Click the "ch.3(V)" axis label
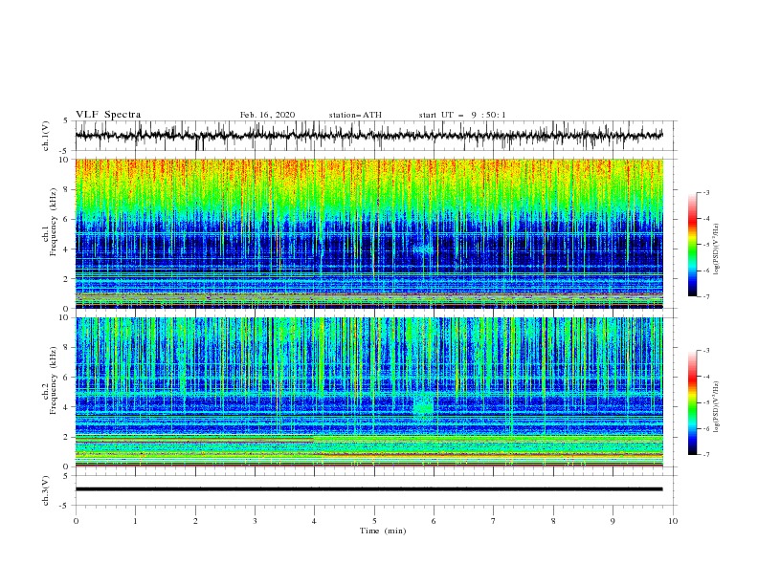This screenshot has height=585, width=758. click(46, 490)
